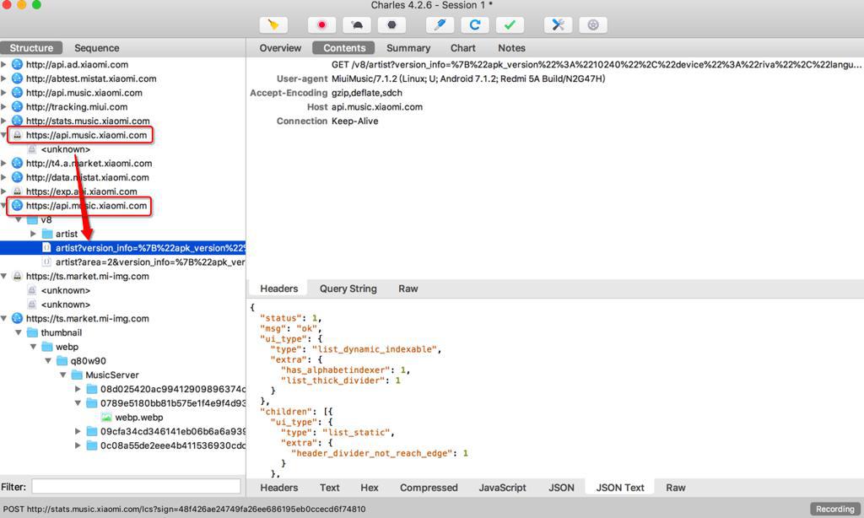Click the pen compose request icon
864x518 pixels.
(x=440, y=24)
